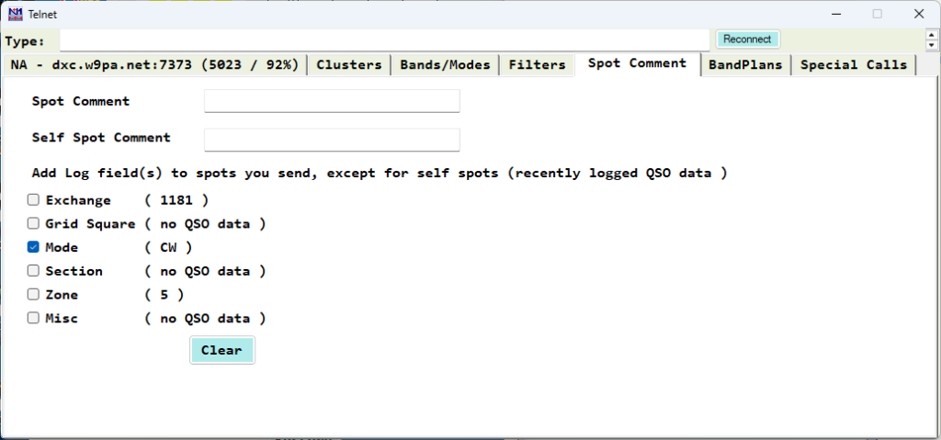This screenshot has width=941, height=440.
Task: Click the scroll down arrow beside Reconnect
Action: pyautogui.click(x=933, y=46)
